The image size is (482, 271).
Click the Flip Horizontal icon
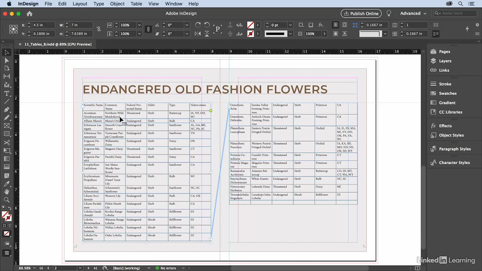(198, 33)
